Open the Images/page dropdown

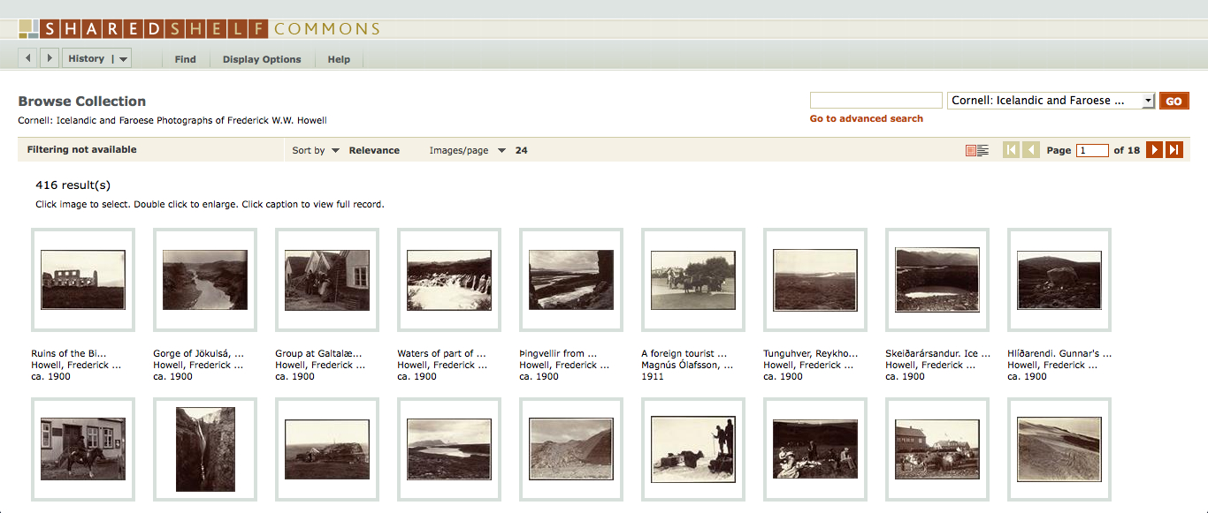[467, 151]
